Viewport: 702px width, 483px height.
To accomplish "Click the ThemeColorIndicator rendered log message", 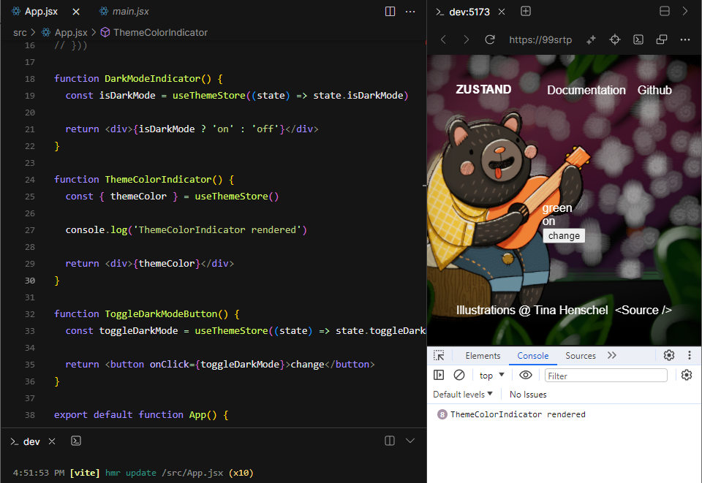I will pyautogui.click(x=518, y=414).
